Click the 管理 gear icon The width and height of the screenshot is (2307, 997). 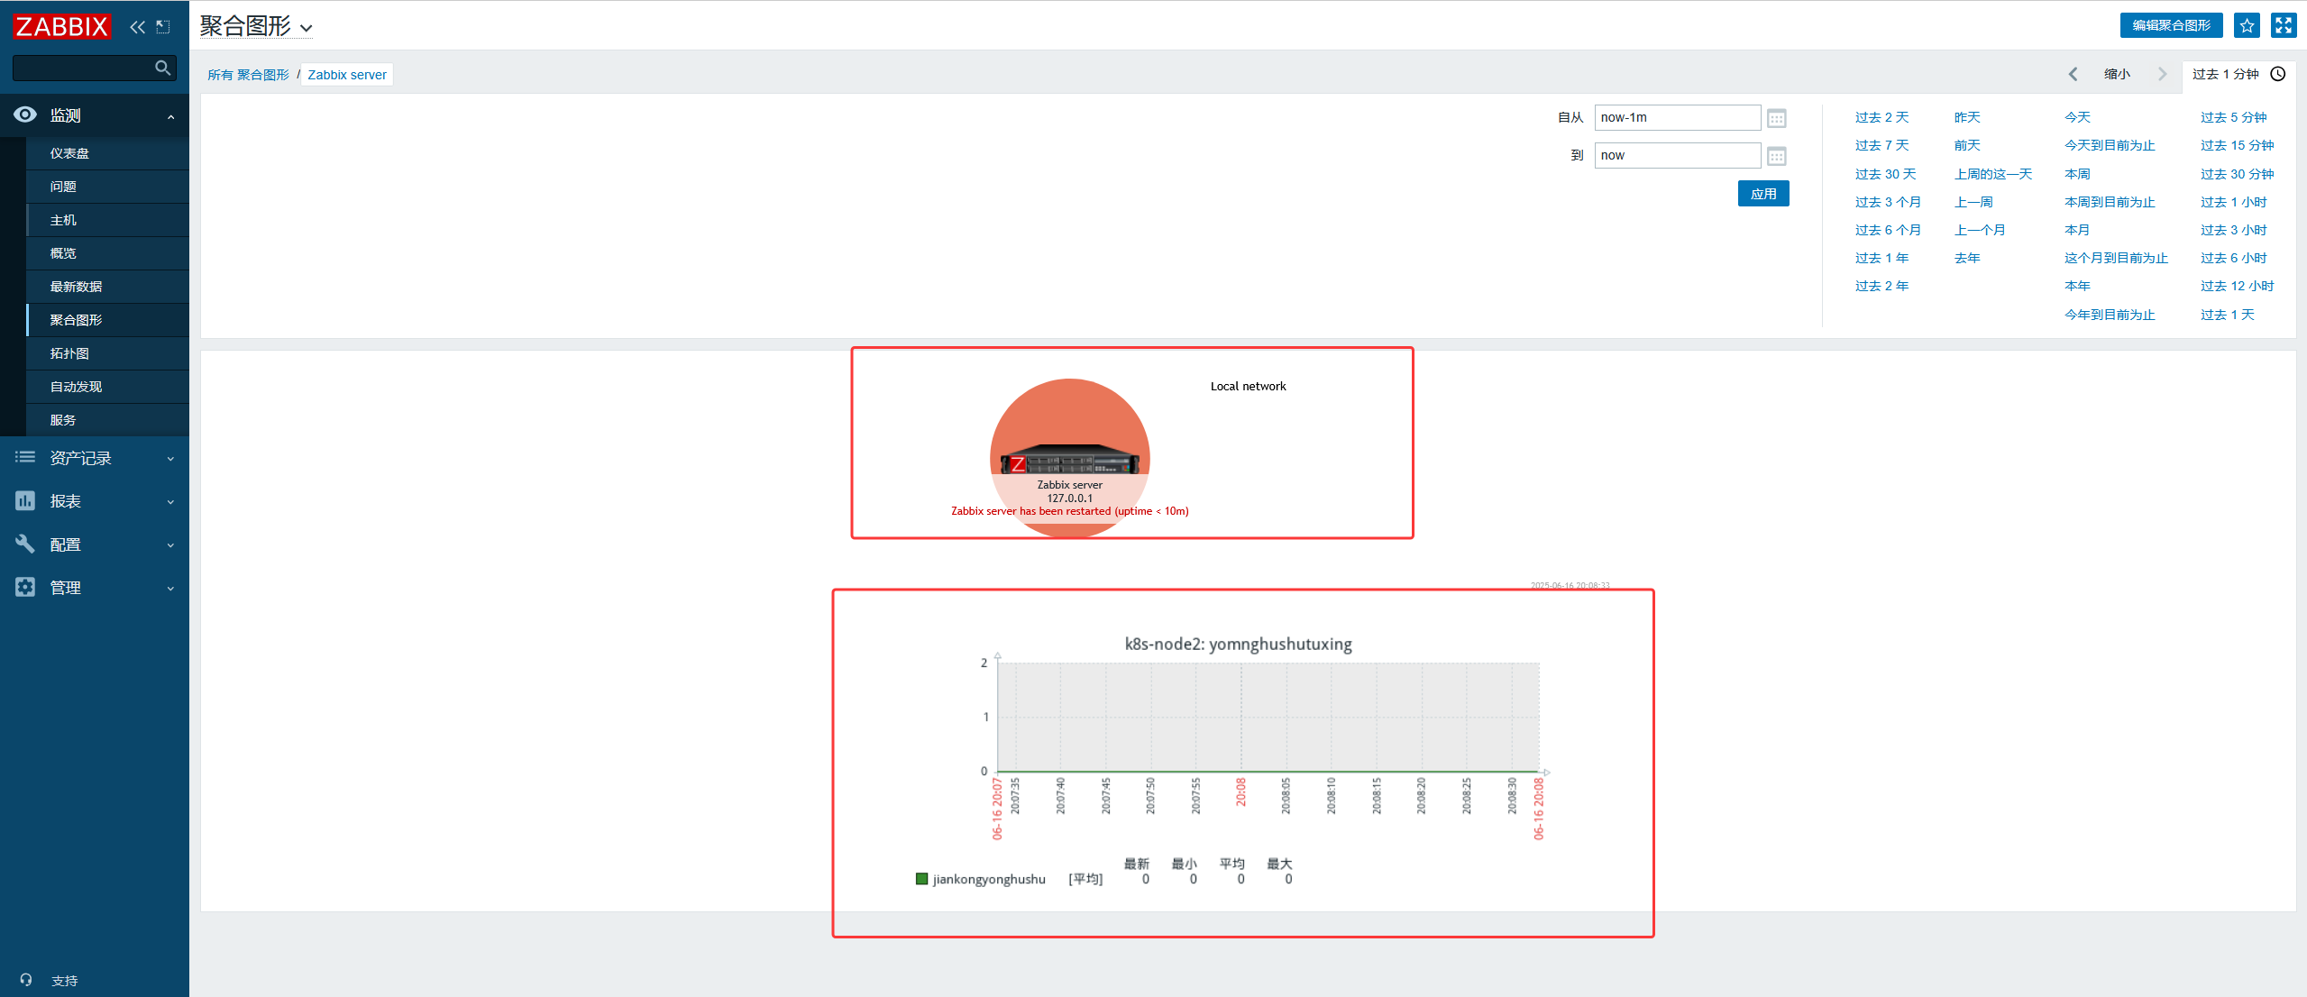(25, 588)
